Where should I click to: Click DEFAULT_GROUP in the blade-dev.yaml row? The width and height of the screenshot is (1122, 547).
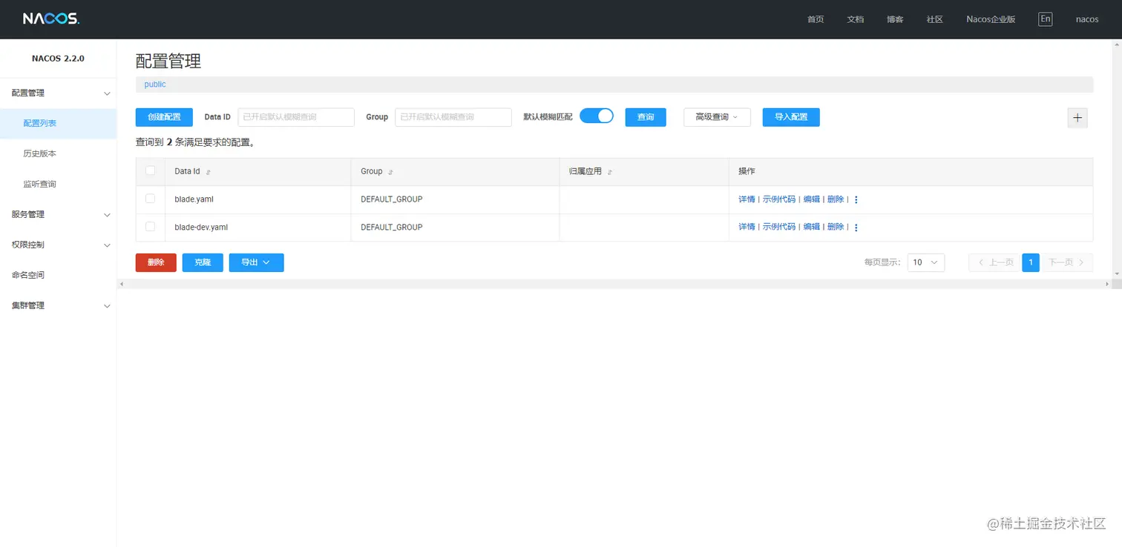click(x=392, y=228)
